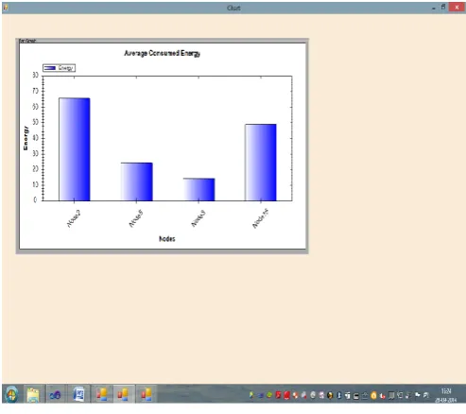This screenshot has width=466, height=414.
Task: Click the Bar Chart panel border title
Action: pos(27,41)
